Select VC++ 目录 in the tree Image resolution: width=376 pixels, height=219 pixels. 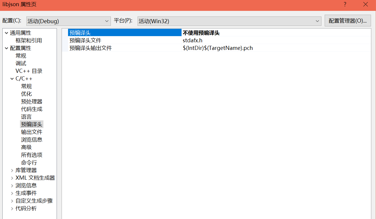(29, 71)
